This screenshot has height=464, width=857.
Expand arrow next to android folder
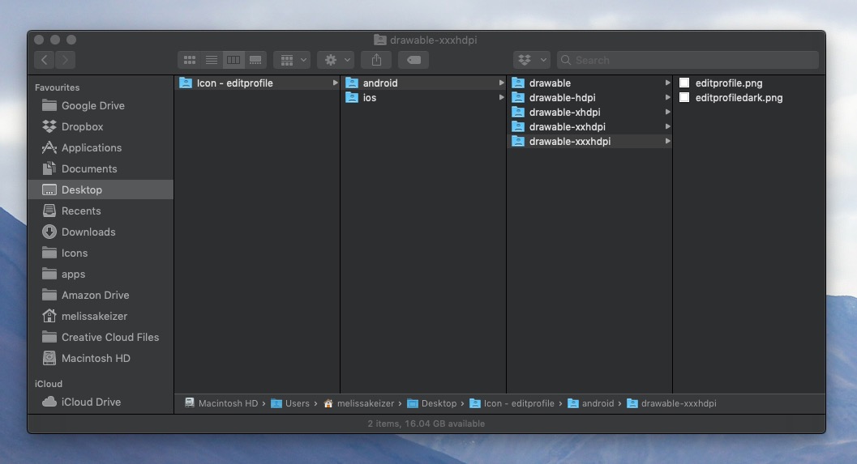[x=501, y=83]
